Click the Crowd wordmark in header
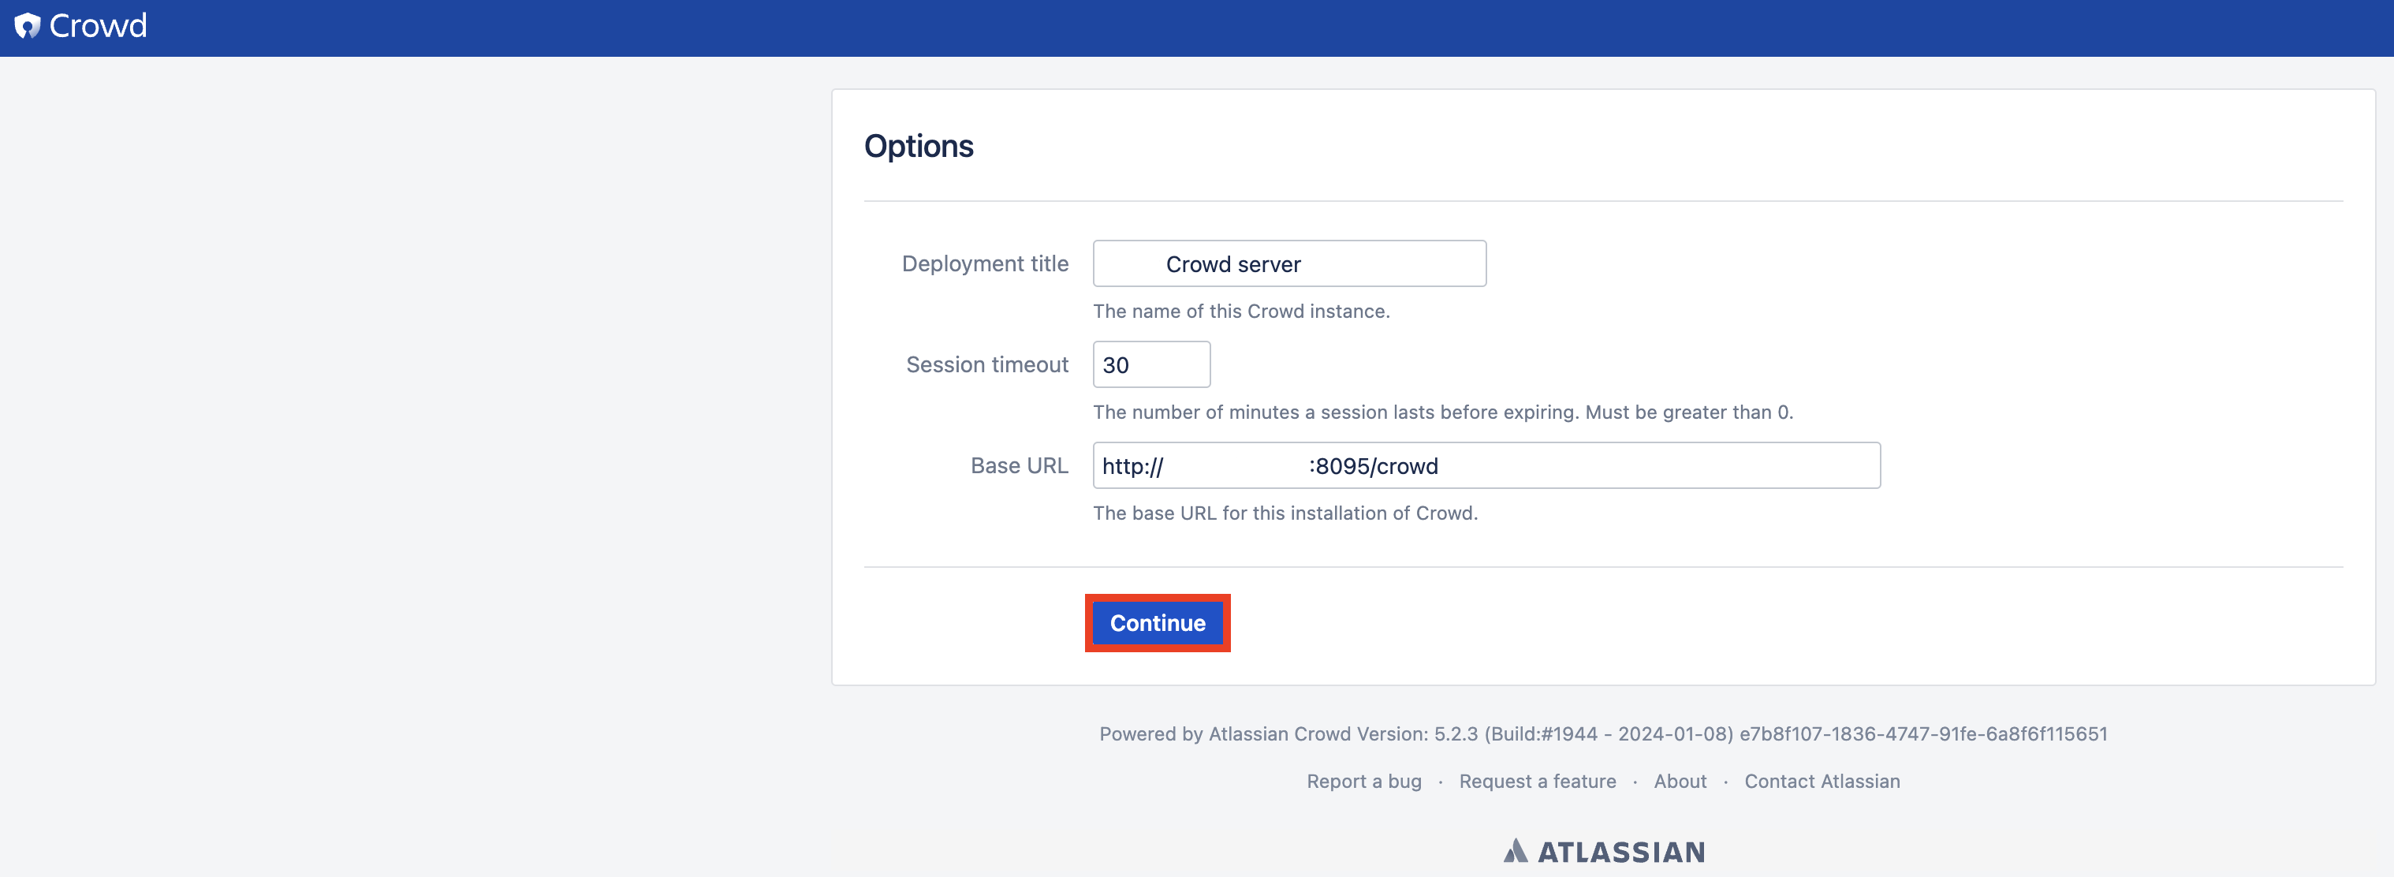This screenshot has height=877, width=2394. click(98, 26)
